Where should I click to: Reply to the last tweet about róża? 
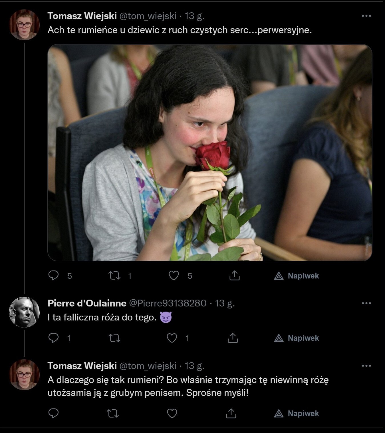[54, 413]
